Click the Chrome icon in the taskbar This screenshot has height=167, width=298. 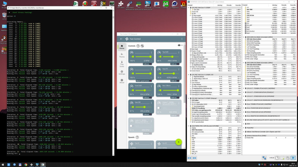click(x=26, y=165)
